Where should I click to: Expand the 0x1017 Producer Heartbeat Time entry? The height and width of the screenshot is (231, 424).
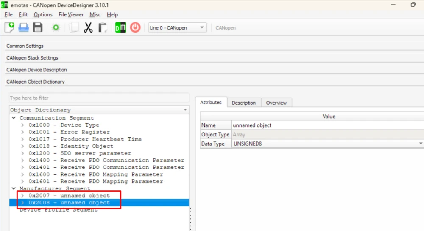[x=23, y=139]
